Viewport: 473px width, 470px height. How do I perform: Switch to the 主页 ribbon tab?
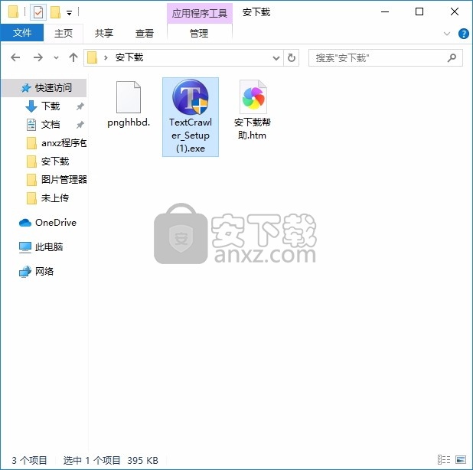pos(64,33)
